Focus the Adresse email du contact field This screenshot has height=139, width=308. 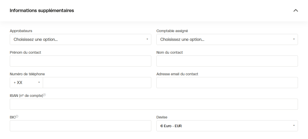click(227, 83)
